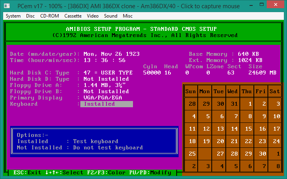Click the Cyln value '50000'

(x=152, y=73)
